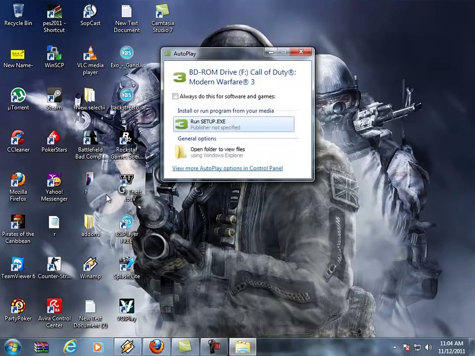Select the TeamViewer 6 desktop icon
Viewport: 475px width, 356px height.
click(18, 267)
